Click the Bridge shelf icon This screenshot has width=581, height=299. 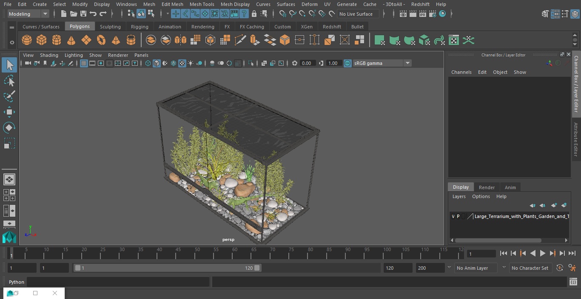270,40
